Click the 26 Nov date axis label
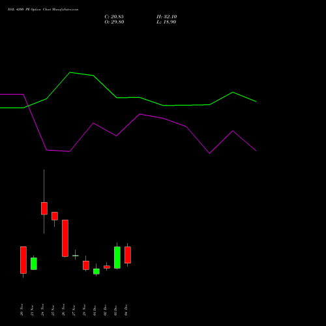The width and height of the screenshot is (326, 326). click(x=63, y=310)
